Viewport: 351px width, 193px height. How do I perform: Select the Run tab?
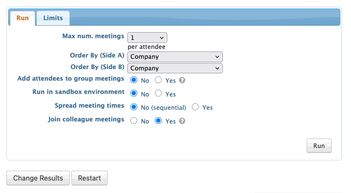22,18
